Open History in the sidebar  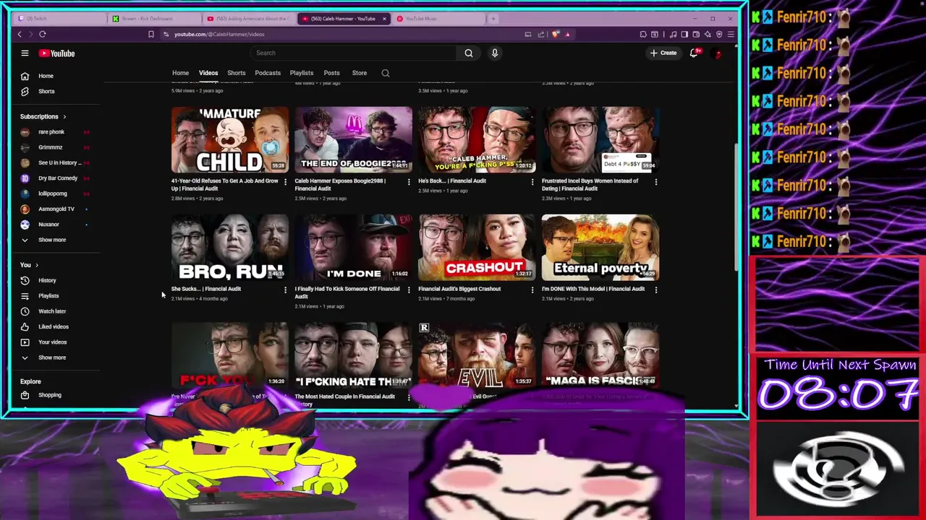[47, 280]
